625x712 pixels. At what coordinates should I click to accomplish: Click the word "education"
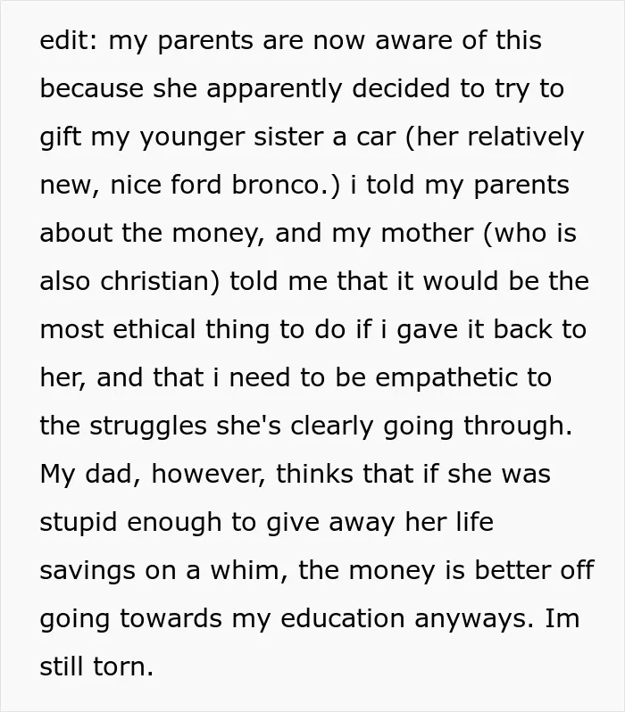[x=342, y=618]
